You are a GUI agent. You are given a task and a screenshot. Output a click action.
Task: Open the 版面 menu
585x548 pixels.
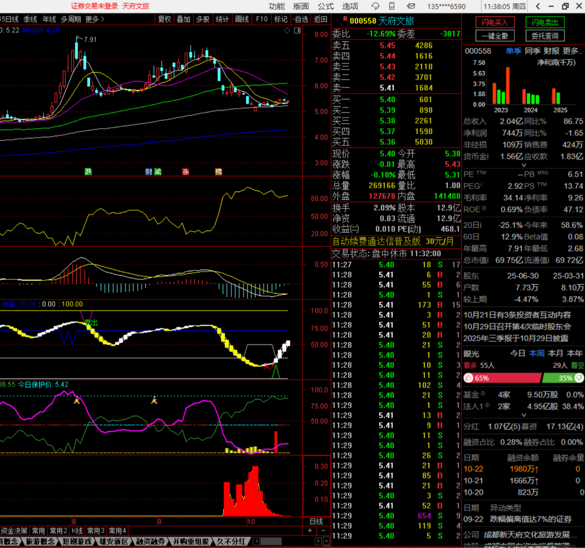tap(301, 6)
